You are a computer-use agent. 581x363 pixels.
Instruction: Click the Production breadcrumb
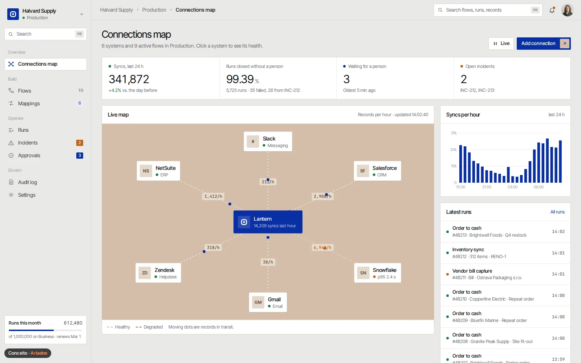(x=154, y=10)
